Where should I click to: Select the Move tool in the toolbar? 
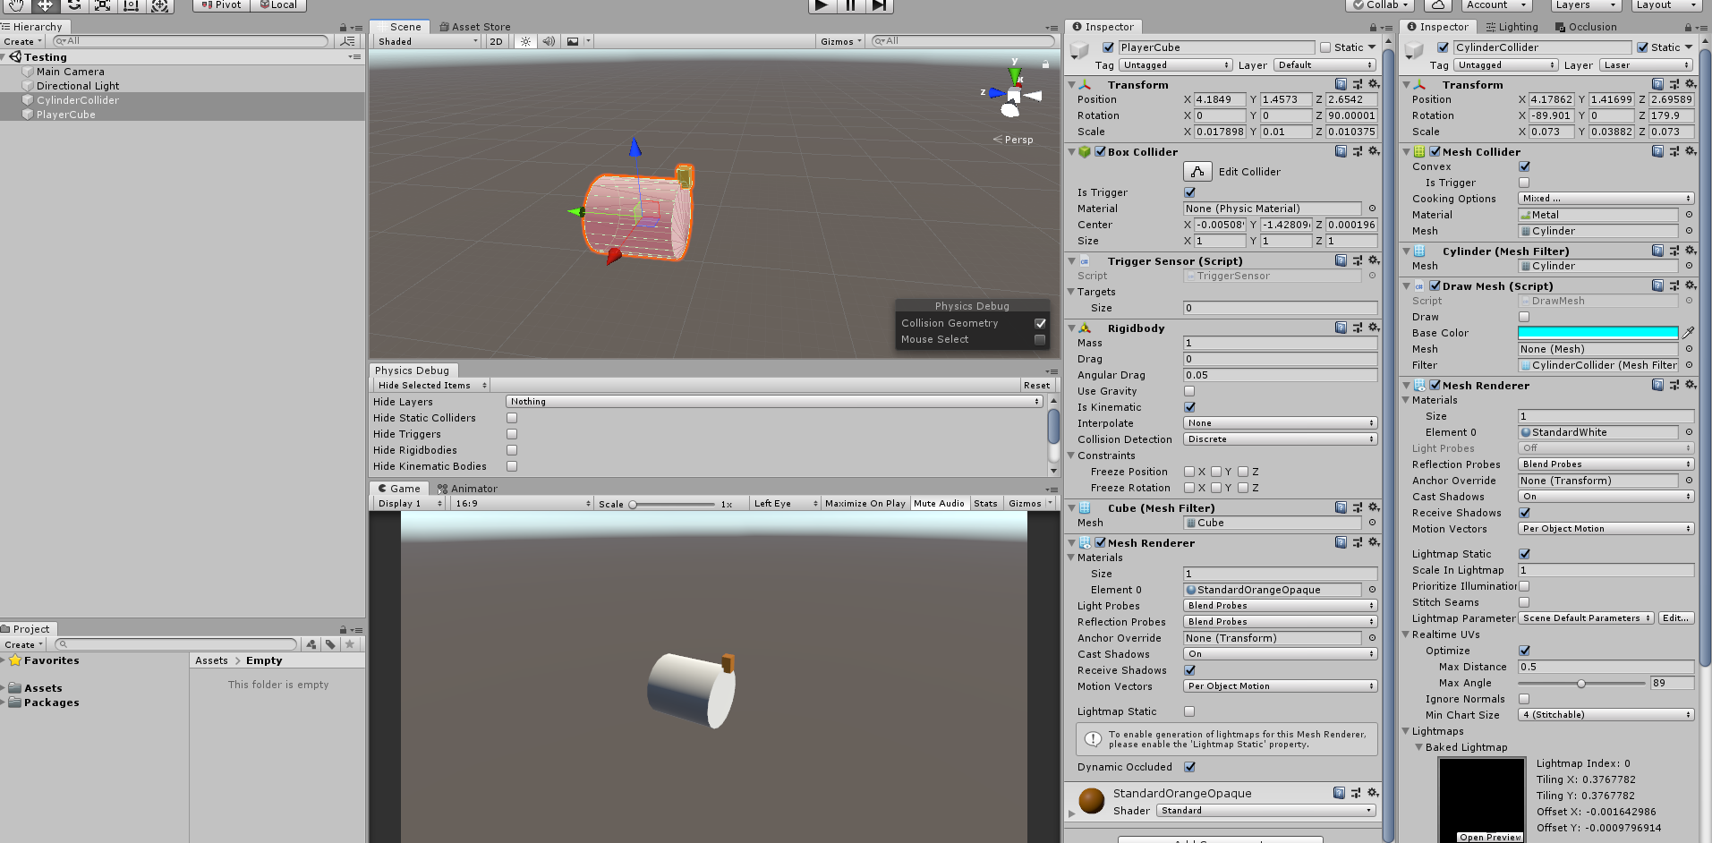45,4
